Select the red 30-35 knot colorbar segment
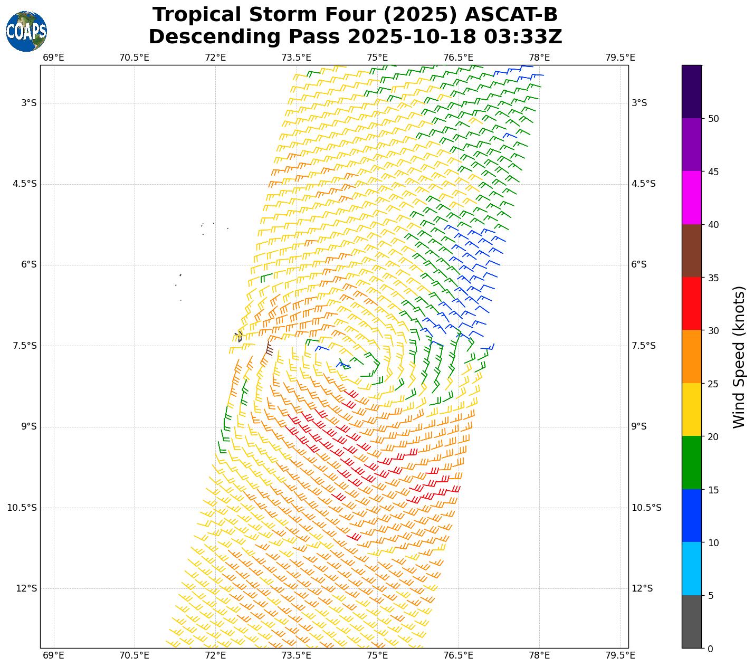754x667 pixels. [x=691, y=303]
